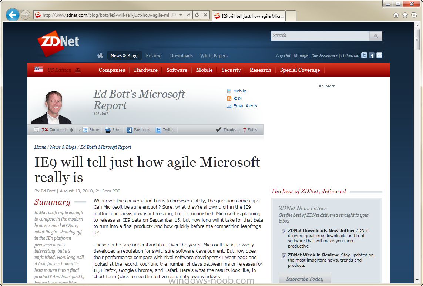
Task: Go to Companies in the red bar
Action: [x=112, y=70]
